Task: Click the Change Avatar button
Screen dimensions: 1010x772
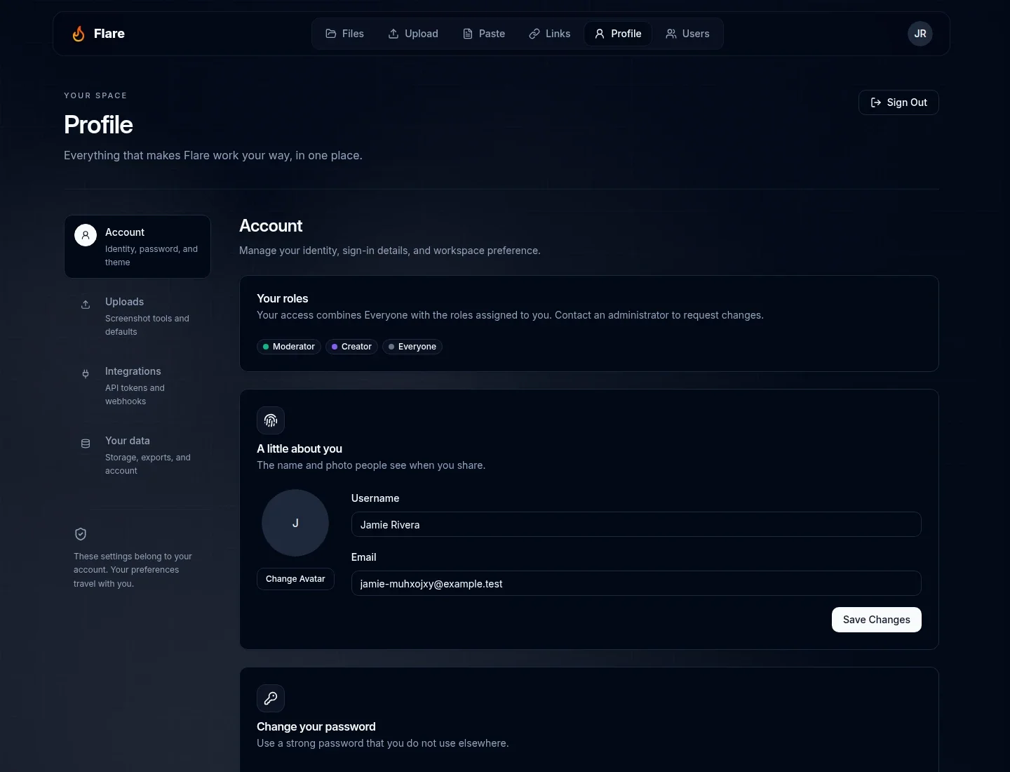Action: 295,579
